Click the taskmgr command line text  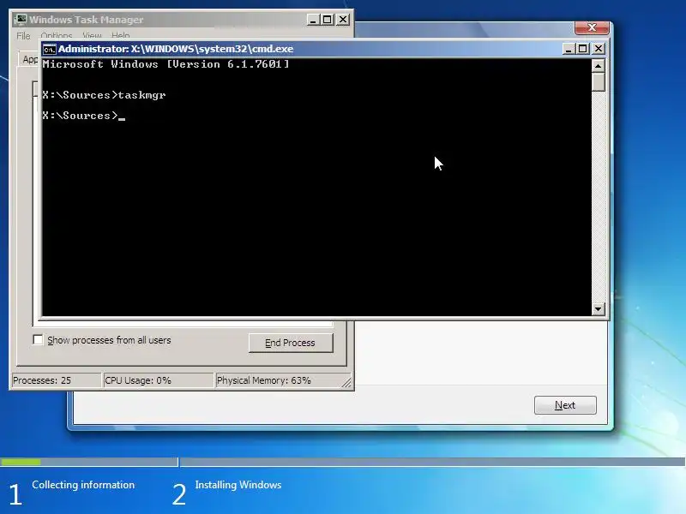click(104, 95)
